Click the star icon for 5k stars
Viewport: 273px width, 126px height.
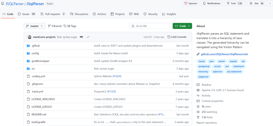pyautogui.click(x=198, y=106)
